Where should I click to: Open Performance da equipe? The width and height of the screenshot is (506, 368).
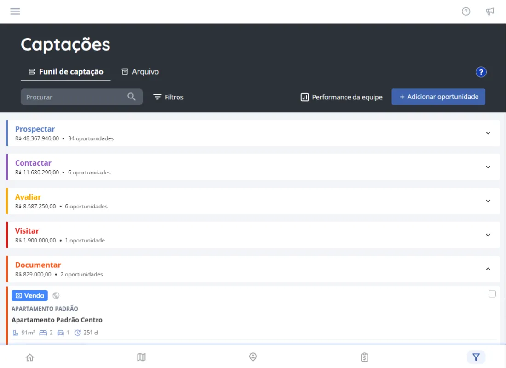pos(341,97)
